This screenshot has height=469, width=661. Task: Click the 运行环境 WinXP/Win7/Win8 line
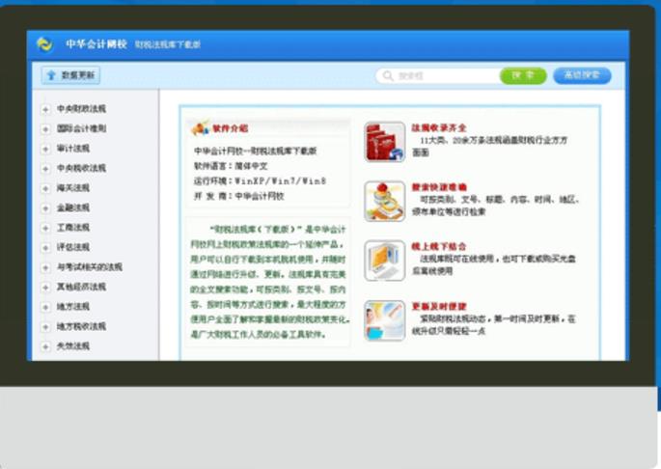(260, 181)
